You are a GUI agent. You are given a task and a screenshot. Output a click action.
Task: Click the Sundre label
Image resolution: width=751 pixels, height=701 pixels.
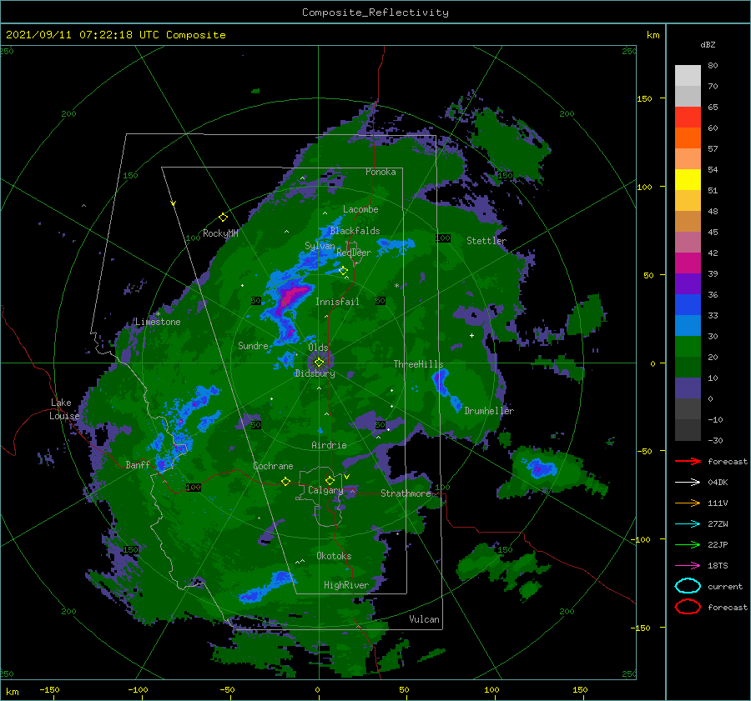coord(253,345)
